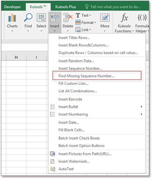Select Batch Insert Check Boxes
Screen dimensions: 152x179
pos(97,138)
